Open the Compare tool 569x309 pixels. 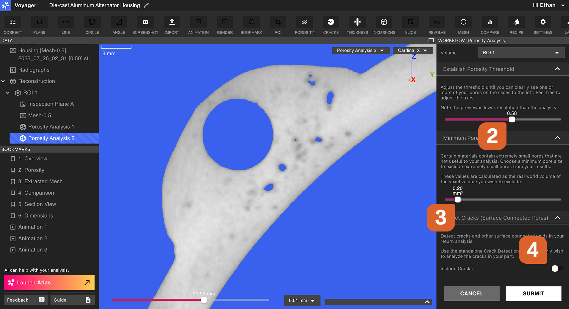click(490, 22)
